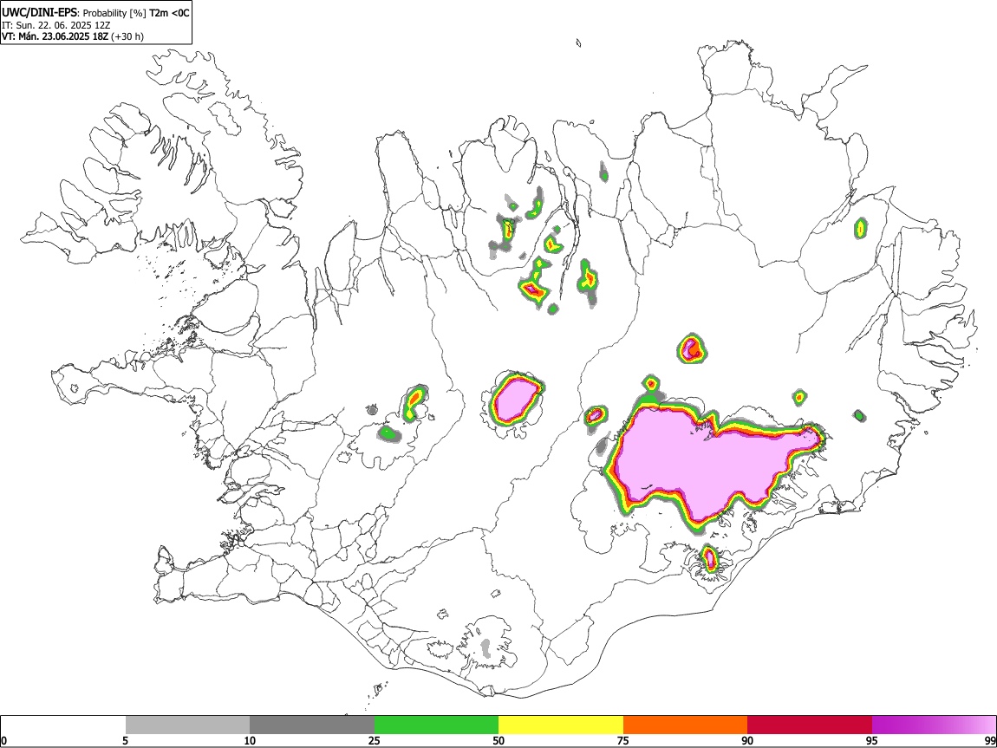Click the magenta 95-99% legend swatch
997x748 pixels.
pos(934,725)
